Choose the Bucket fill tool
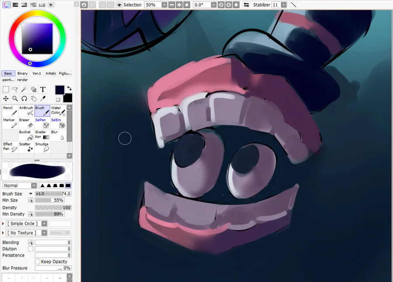Screen dimensions: 393x282 point(26,135)
